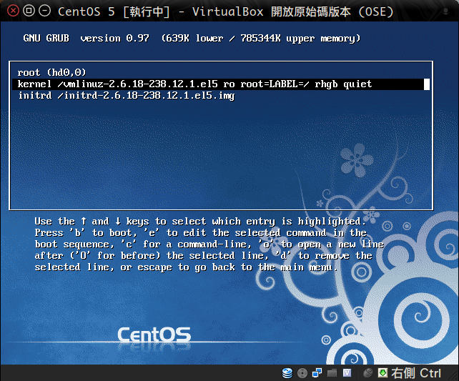Click the 右側 Ctrl host key label
The image size is (459, 381).
416,373
